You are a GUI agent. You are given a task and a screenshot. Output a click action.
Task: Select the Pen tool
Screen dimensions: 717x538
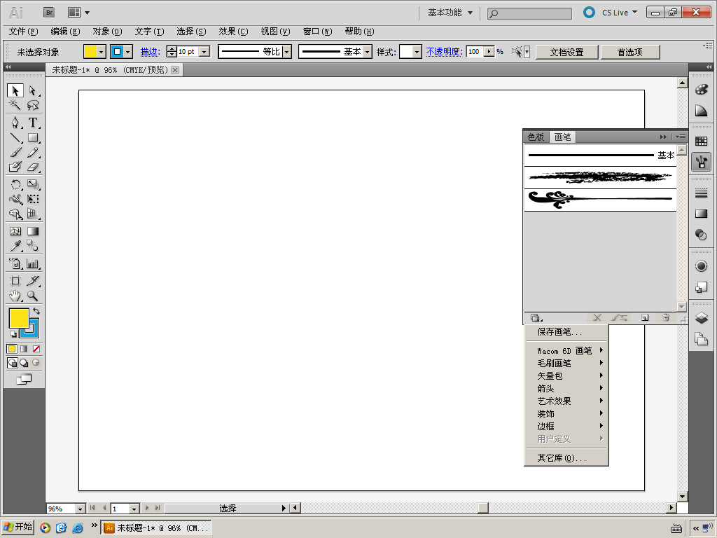(x=15, y=122)
